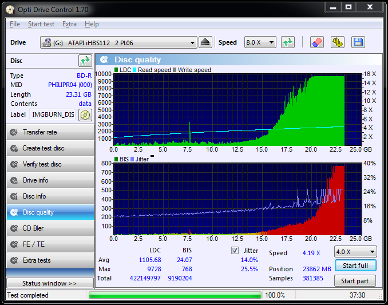Open the File menu

[15, 24]
